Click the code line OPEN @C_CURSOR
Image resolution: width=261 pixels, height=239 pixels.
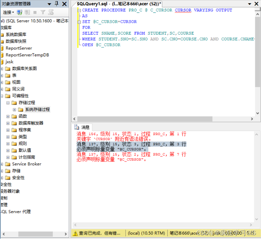101,45
